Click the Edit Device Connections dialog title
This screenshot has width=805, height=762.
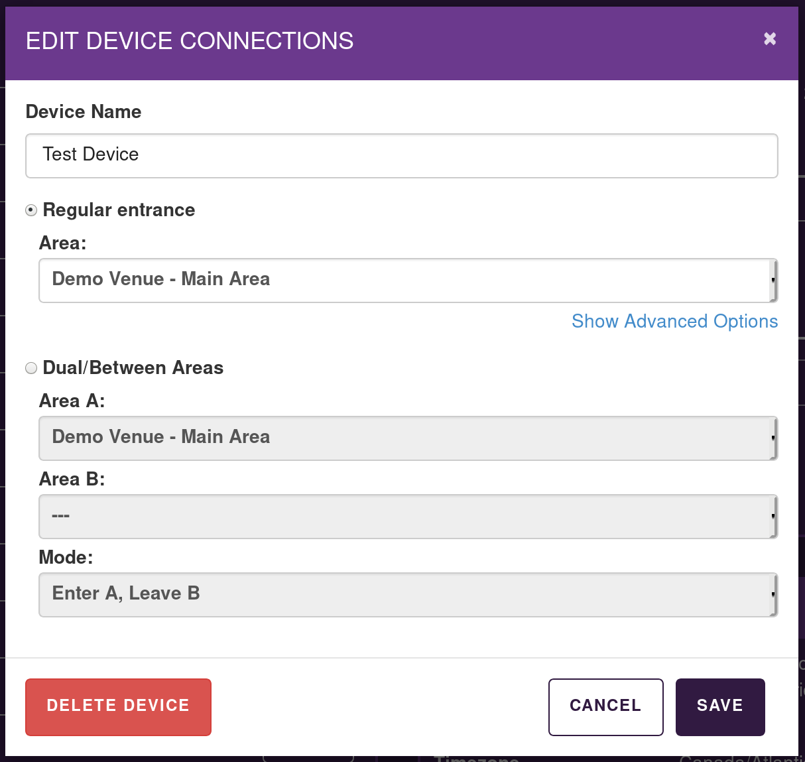pyautogui.click(x=190, y=41)
